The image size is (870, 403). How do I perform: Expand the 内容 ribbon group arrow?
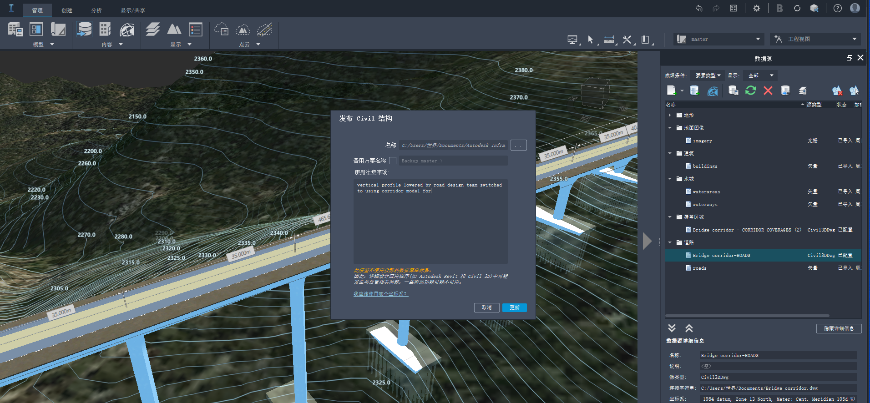(x=121, y=45)
